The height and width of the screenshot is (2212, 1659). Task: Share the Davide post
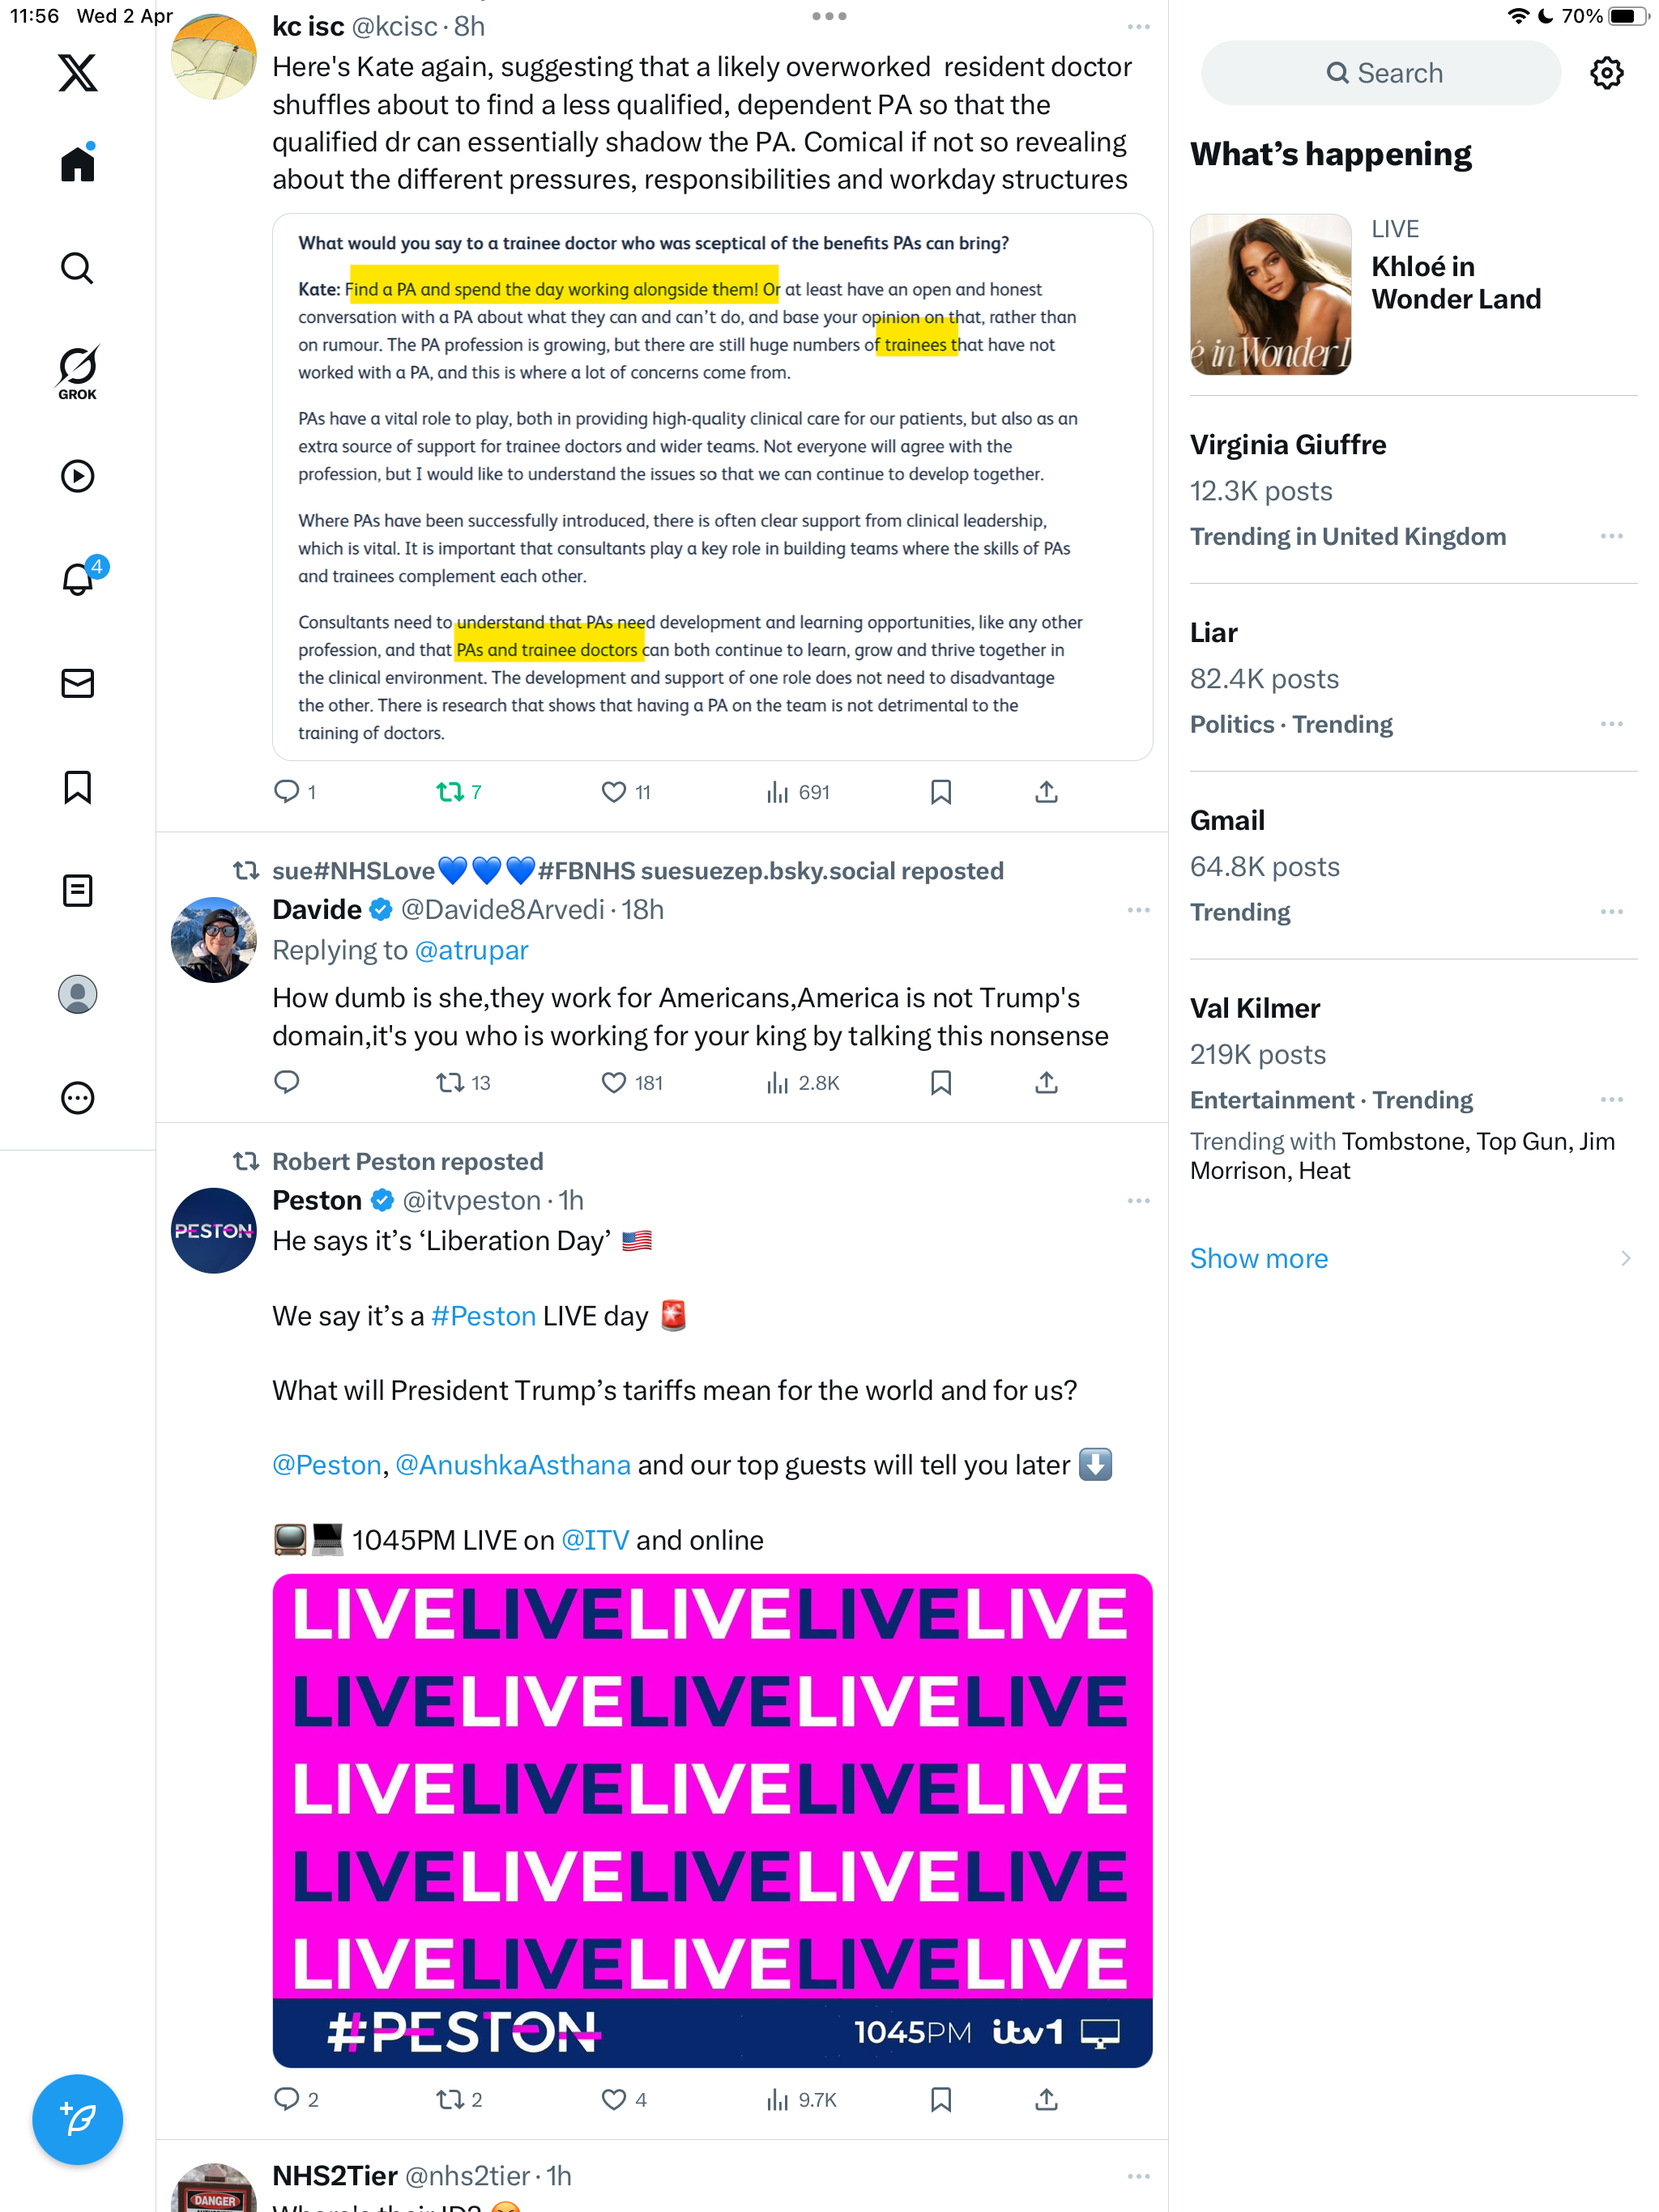(x=1046, y=1082)
